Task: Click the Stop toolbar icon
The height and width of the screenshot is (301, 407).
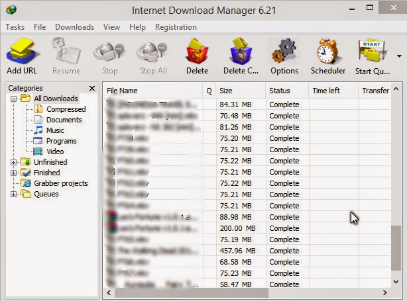Action: click(x=109, y=52)
